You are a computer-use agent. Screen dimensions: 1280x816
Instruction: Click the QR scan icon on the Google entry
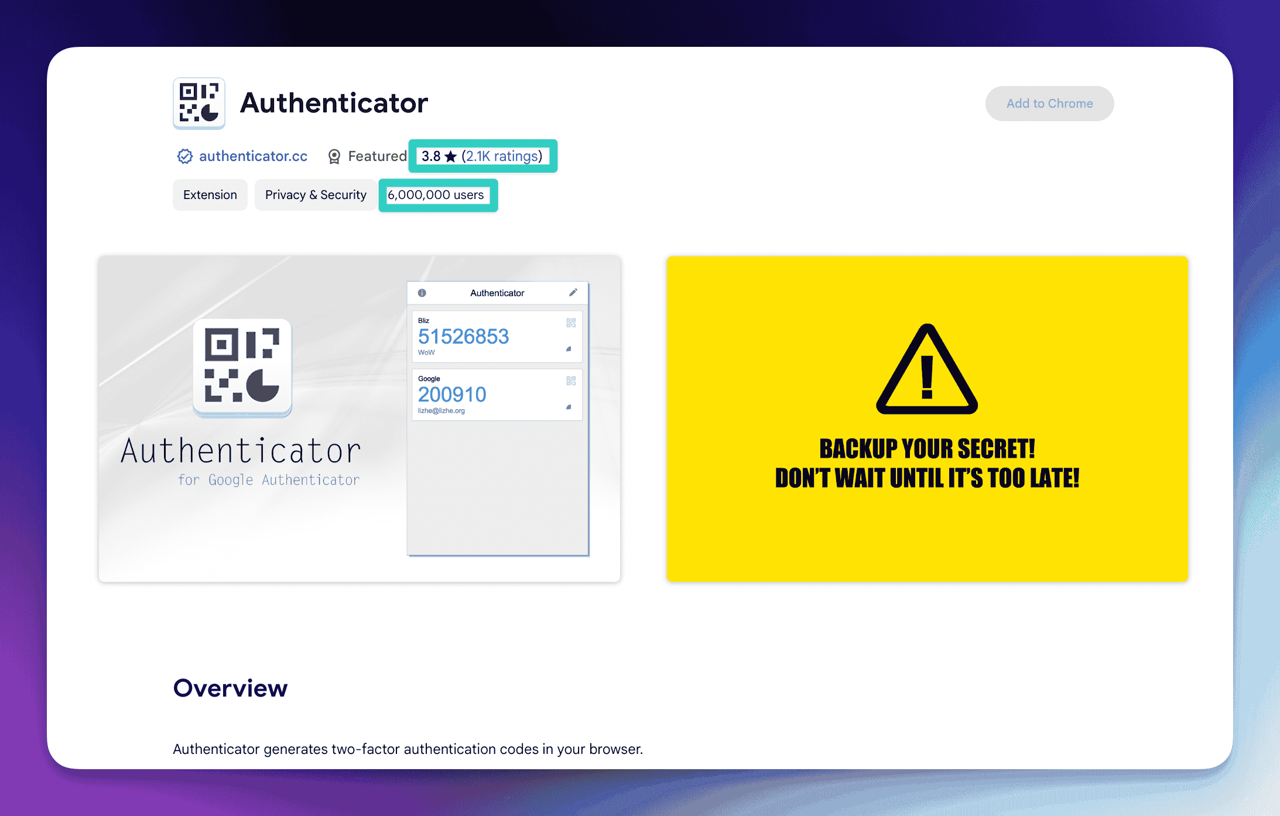click(570, 380)
